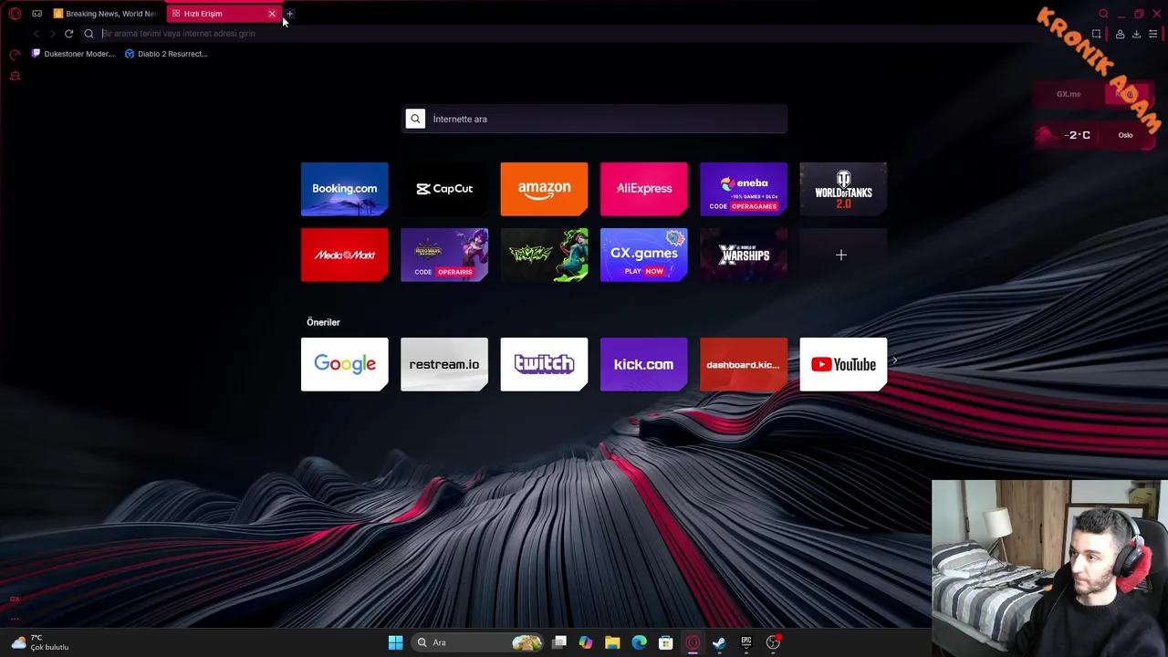Open Amazon speed dial tile
Image resolution: width=1168 pixels, height=657 pixels.
(x=544, y=189)
